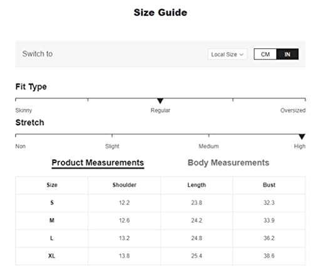Click the Bust column header
This screenshot has width=313, height=269.
point(269,185)
